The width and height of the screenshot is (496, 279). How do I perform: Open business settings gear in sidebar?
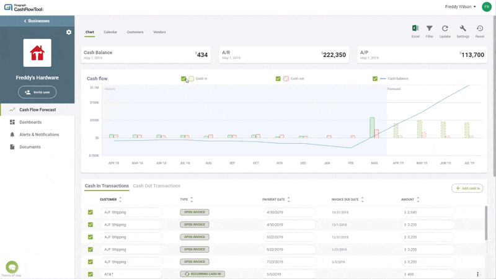point(69,32)
